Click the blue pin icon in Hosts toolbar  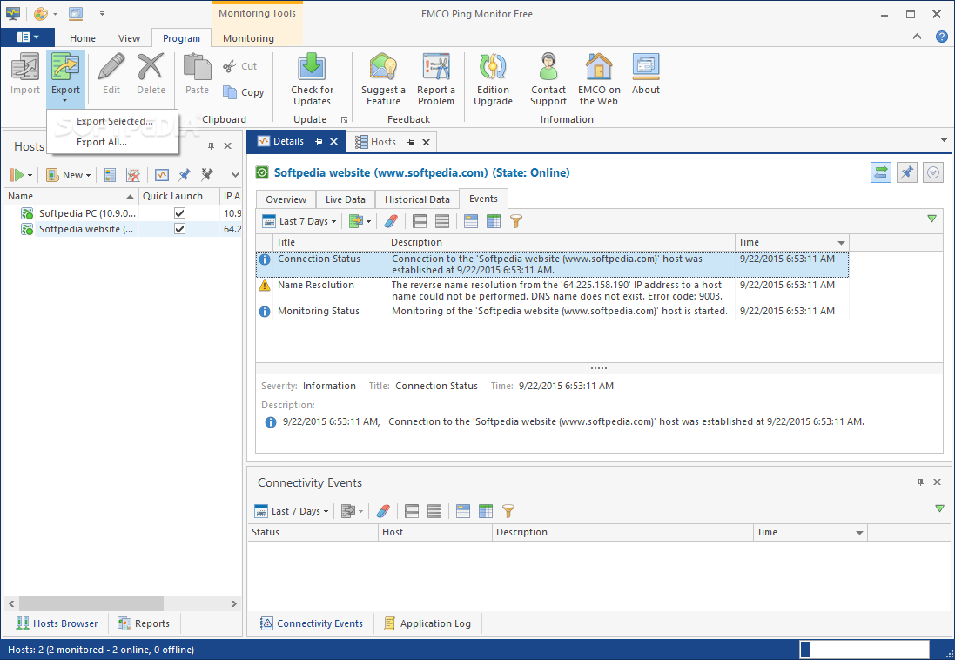[184, 175]
